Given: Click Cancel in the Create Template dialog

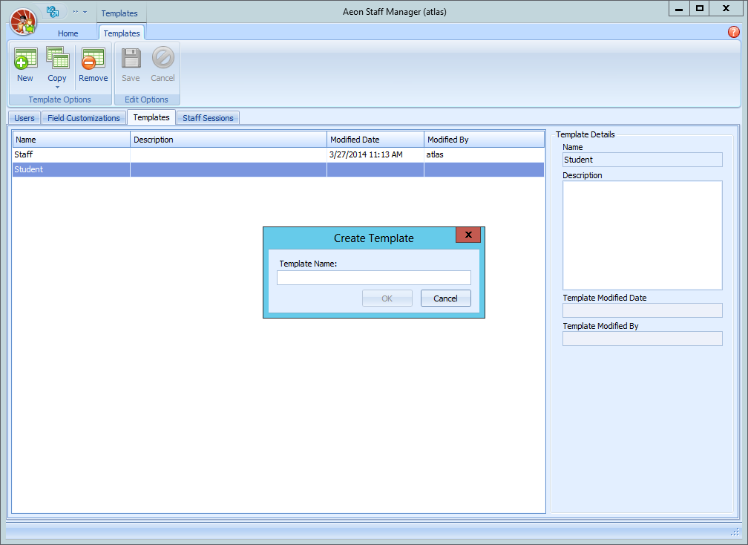Looking at the screenshot, I should (445, 298).
